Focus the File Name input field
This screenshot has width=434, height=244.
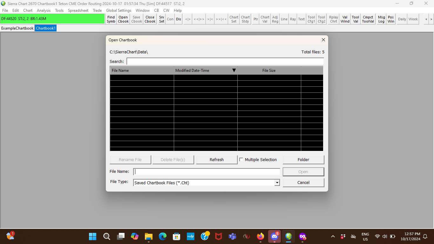tap(207, 172)
